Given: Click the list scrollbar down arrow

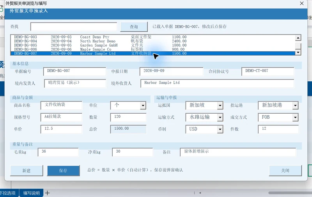Looking at the screenshot, I should tap(298, 53).
